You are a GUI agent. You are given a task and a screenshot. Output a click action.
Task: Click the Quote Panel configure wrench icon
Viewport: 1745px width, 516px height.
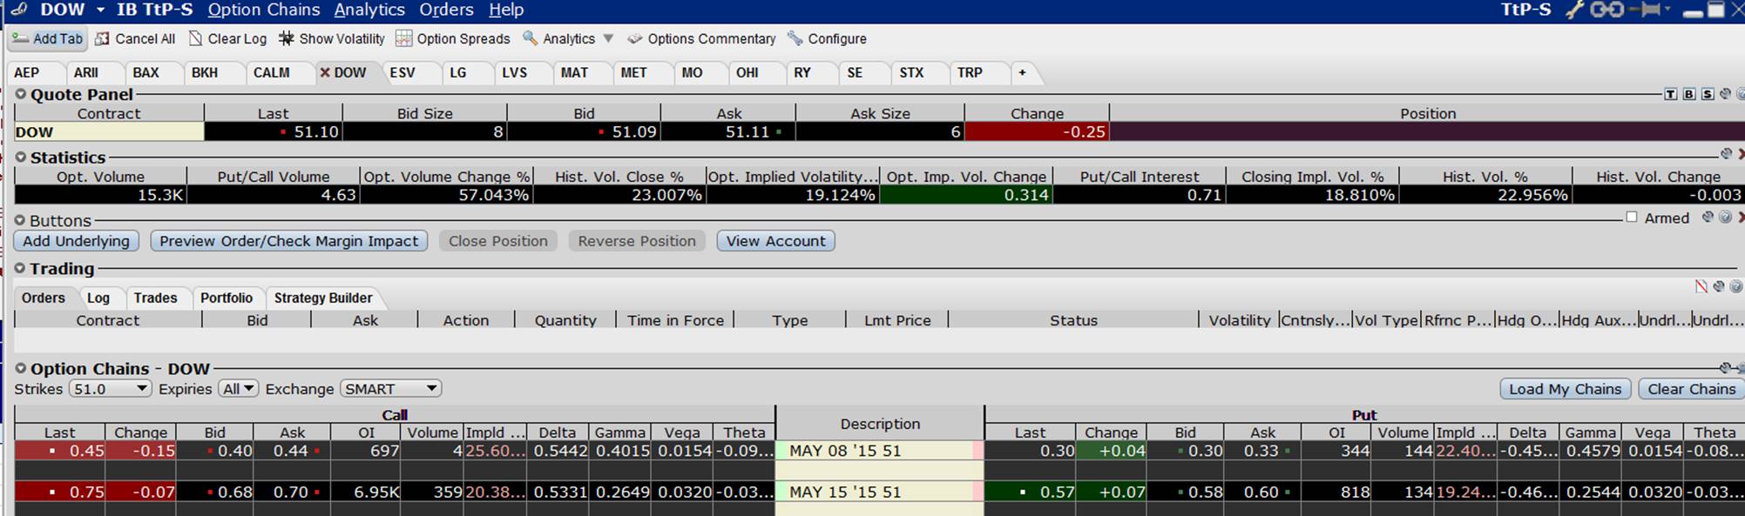coord(1725,94)
